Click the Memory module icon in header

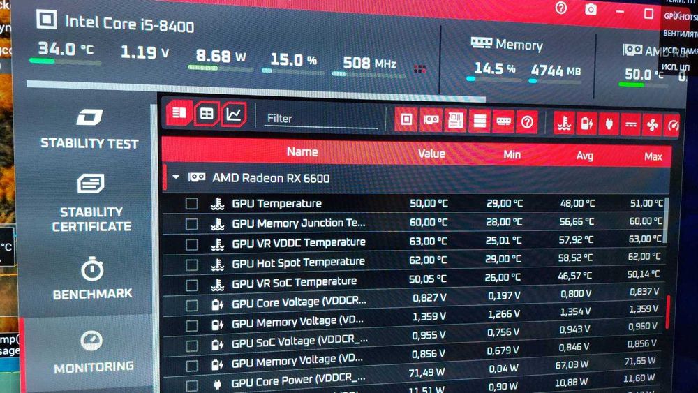pyautogui.click(x=481, y=43)
